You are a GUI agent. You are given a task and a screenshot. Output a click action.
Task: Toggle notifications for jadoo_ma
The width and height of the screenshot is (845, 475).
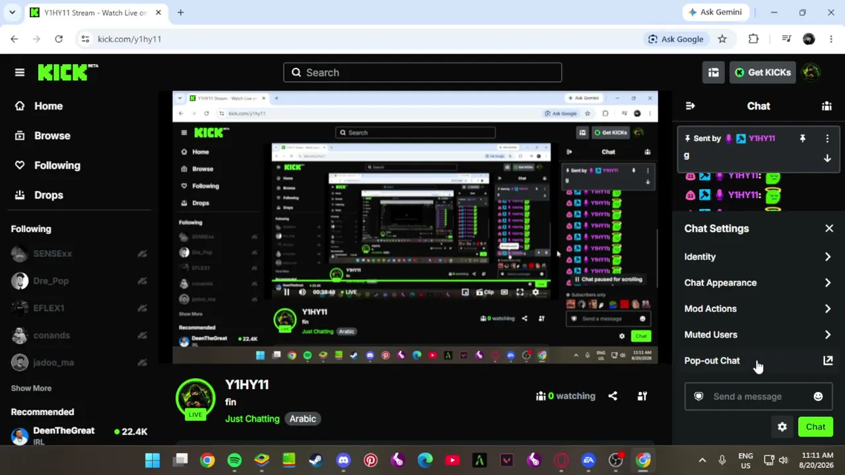click(142, 362)
